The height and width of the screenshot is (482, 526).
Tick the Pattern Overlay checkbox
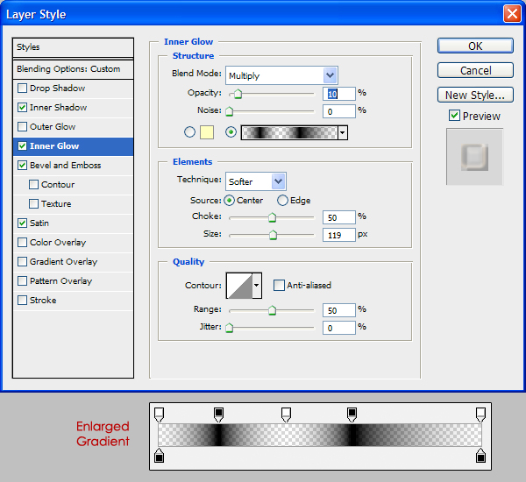pos(22,280)
